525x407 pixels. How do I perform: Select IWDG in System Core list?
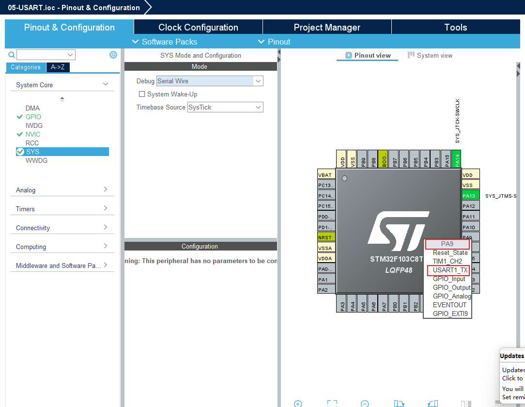[x=34, y=125]
